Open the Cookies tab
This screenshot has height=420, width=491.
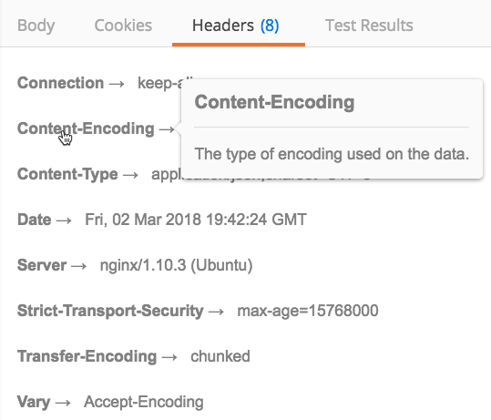123,26
